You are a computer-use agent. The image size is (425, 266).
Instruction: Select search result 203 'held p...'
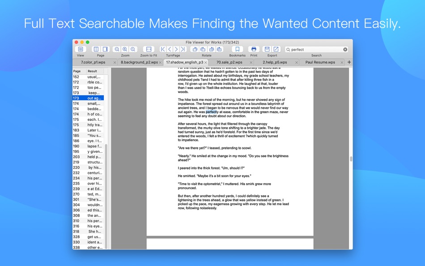tap(88, 157)
